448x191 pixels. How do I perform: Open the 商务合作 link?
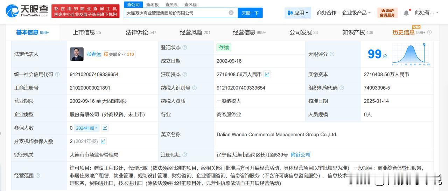327,13
